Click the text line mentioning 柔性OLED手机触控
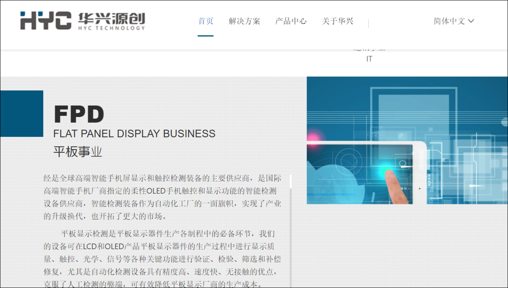 point(160,191)
